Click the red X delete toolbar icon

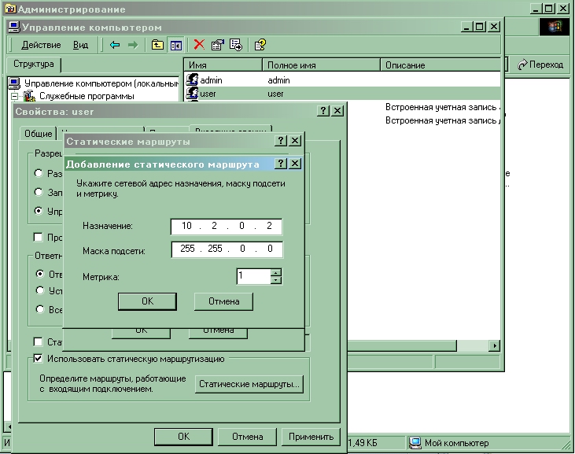tap(199, 45)
